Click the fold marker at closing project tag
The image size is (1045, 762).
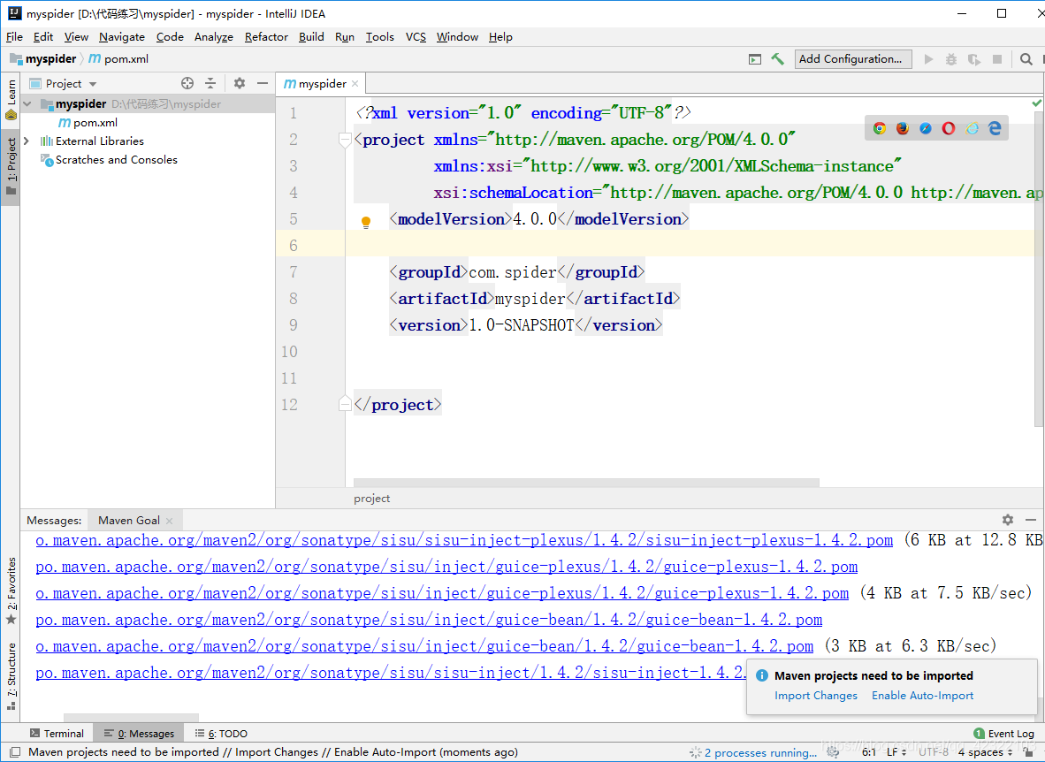coord(345,404)
